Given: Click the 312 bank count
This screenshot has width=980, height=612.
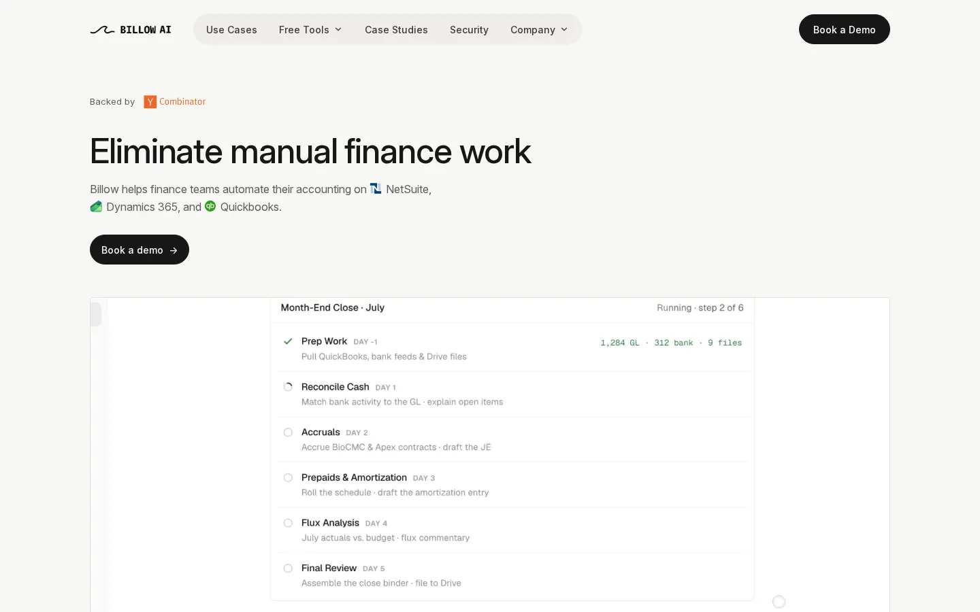Looking at the screenshot, I should pos(674,343).
